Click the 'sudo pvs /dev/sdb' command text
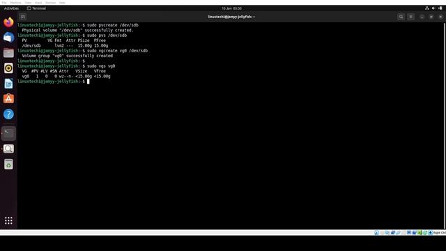Screen dimensions: 446x251 tap(107, 36)
